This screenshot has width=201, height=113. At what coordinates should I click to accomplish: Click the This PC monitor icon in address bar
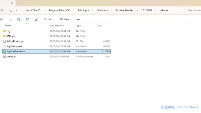[x=11, y=10]
